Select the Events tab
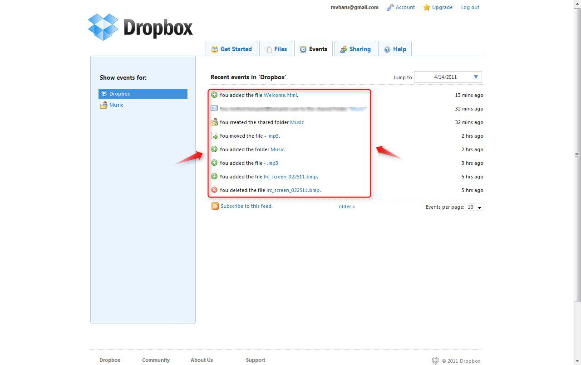 pyautogui.click(x=313, y=49)
